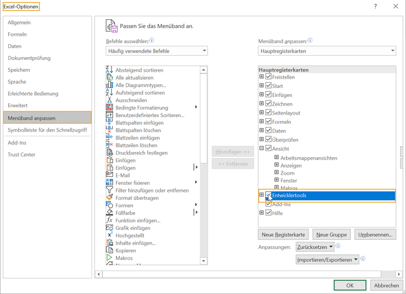Click the Blattzeilen löschen icon
The height and width of the screenshot is (294, 406).
click(109, 145)
